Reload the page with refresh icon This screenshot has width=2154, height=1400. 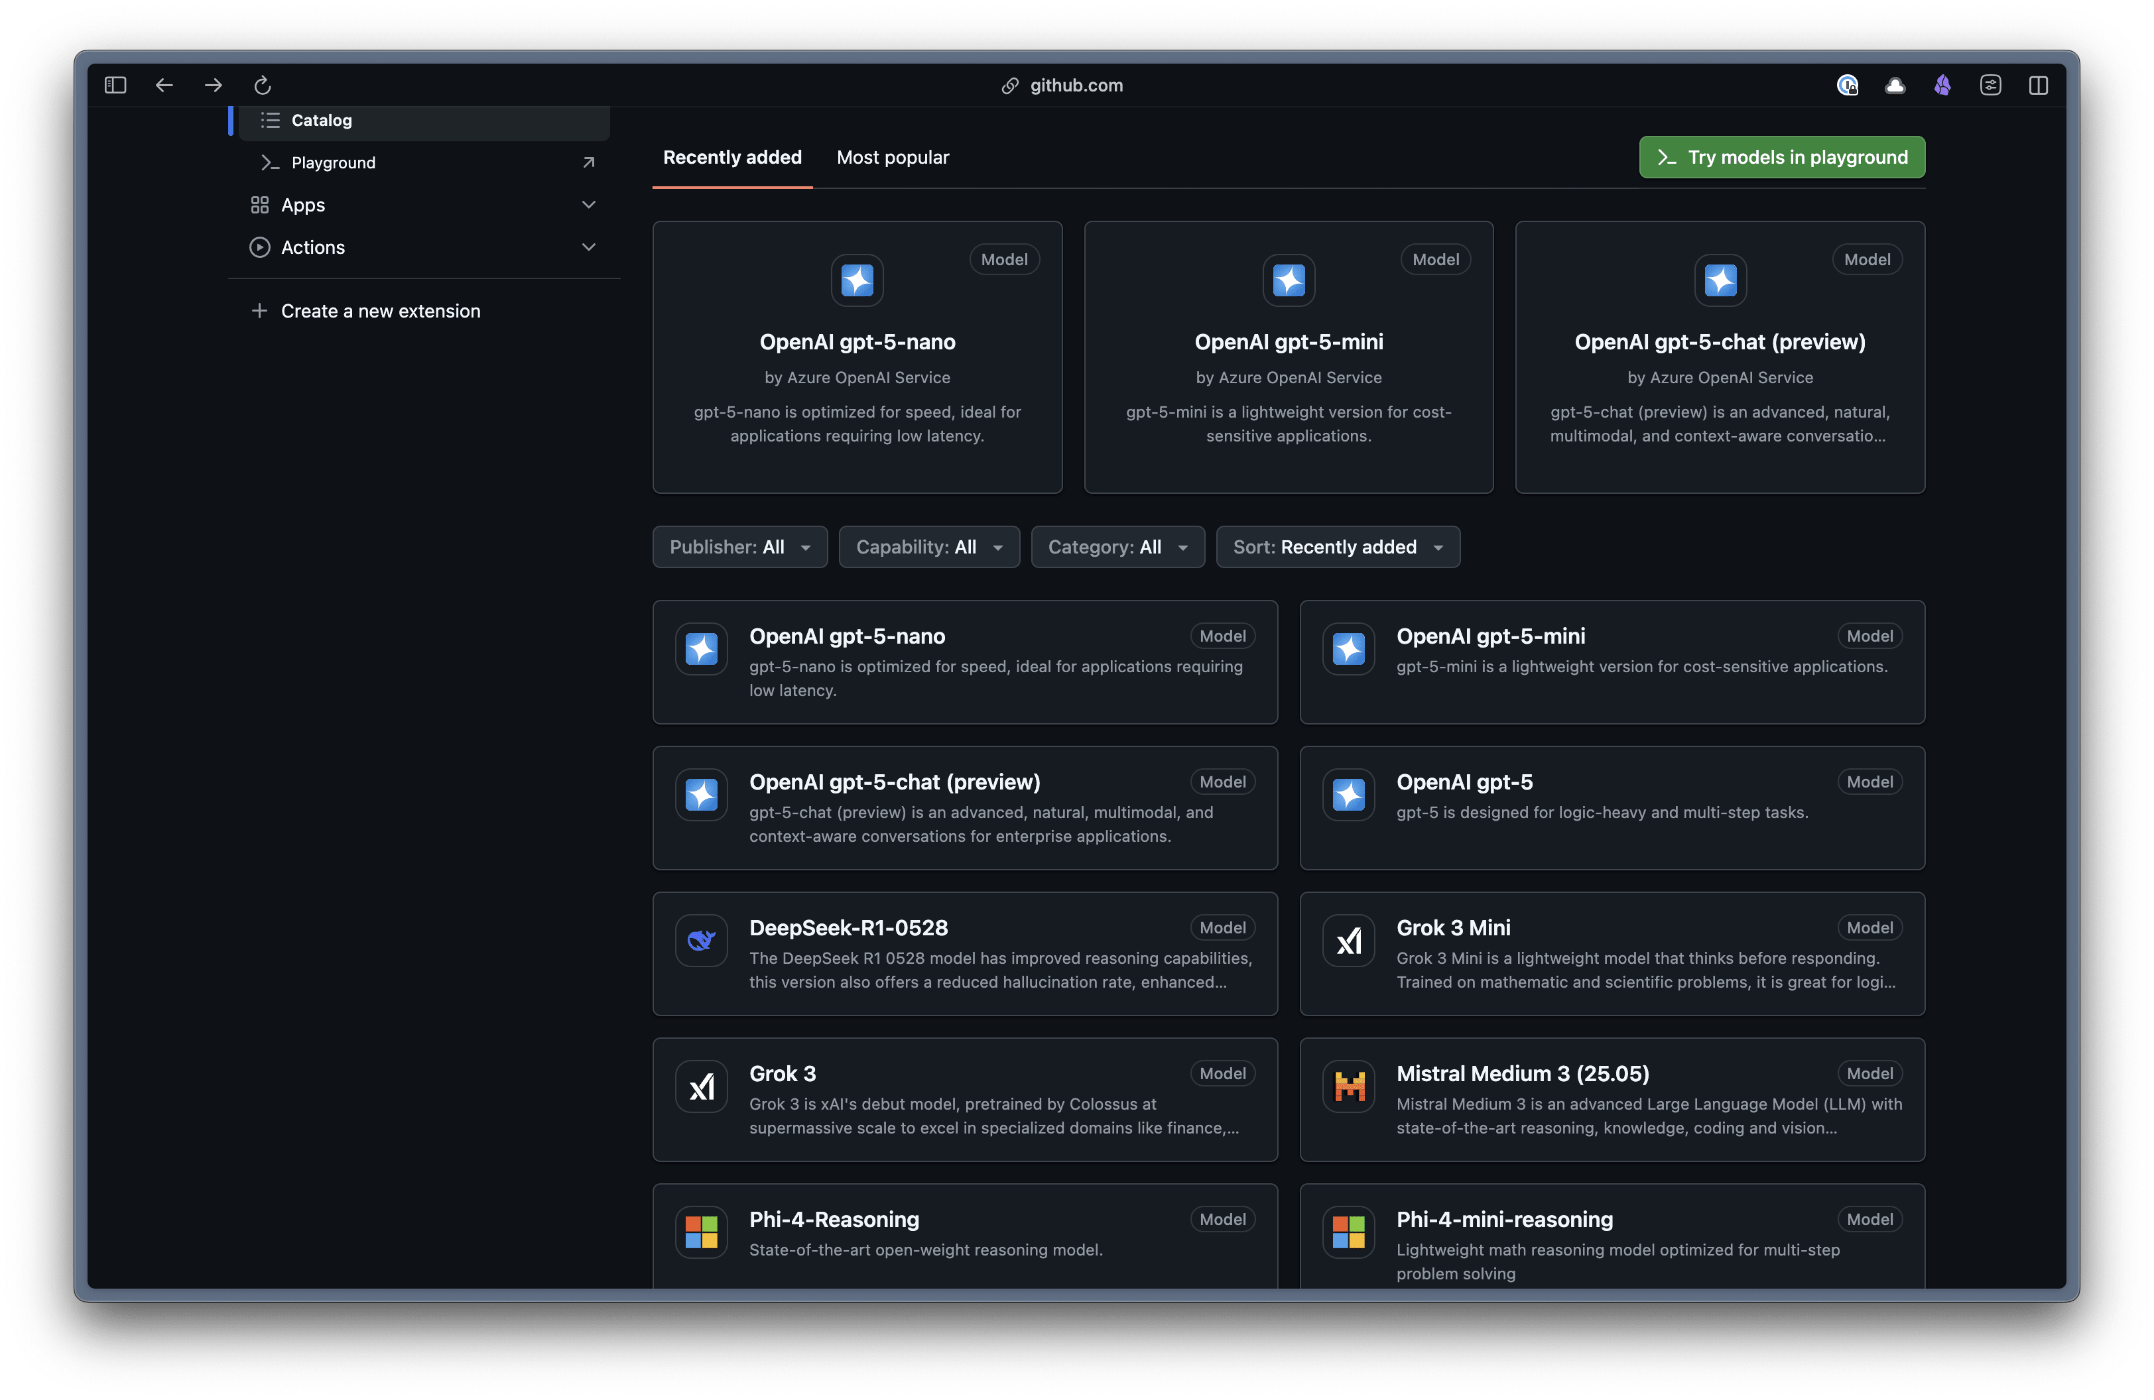tap(263, 85)
